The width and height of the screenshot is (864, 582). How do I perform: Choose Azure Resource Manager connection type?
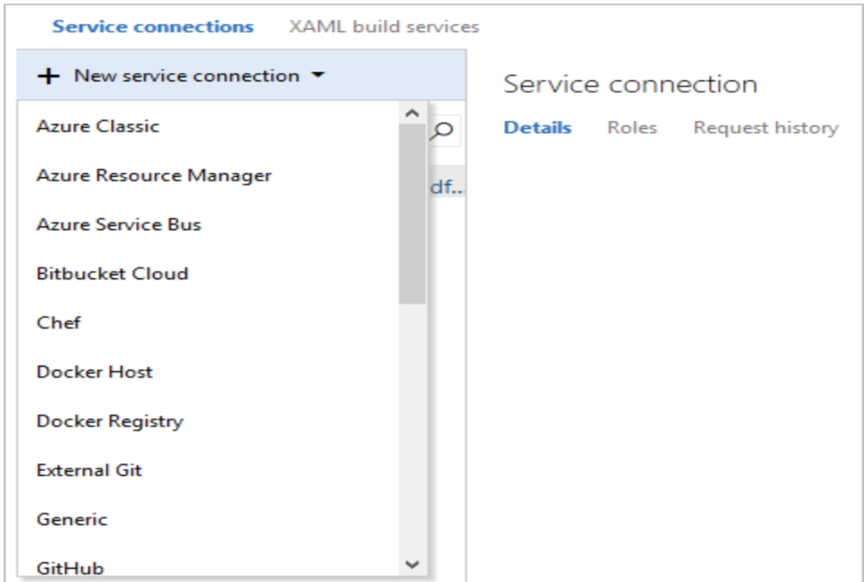(208, 175)
